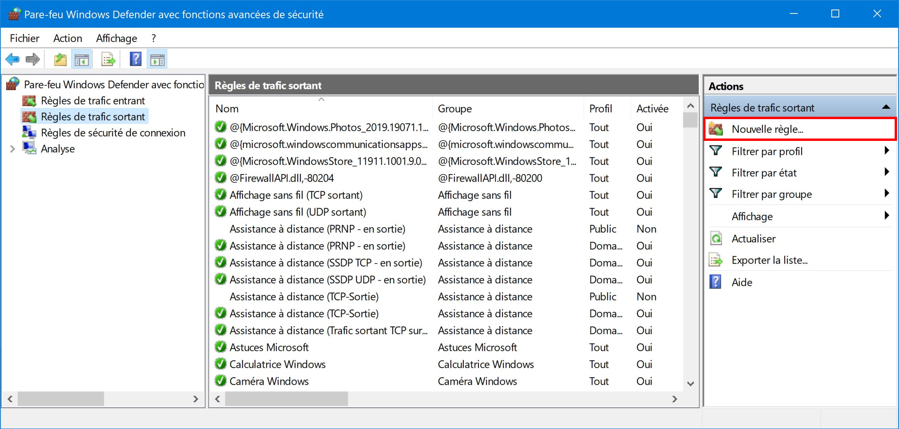
Task: Select Règles de sécurité de connexion node
Action: [x=113, y=133]
